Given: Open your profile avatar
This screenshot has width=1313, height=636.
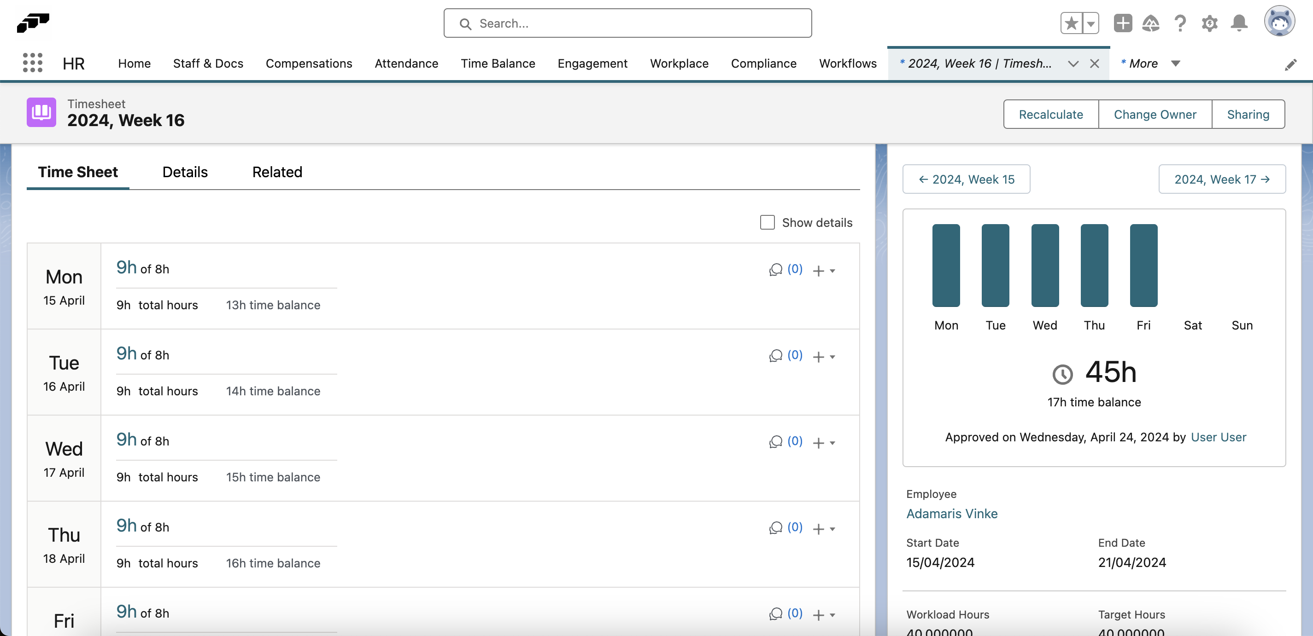Looking at the screenshot, I should click(x=1281, y=21).
